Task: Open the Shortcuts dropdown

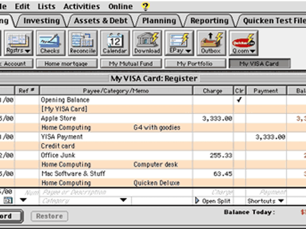Action: (x=266, y=201)
